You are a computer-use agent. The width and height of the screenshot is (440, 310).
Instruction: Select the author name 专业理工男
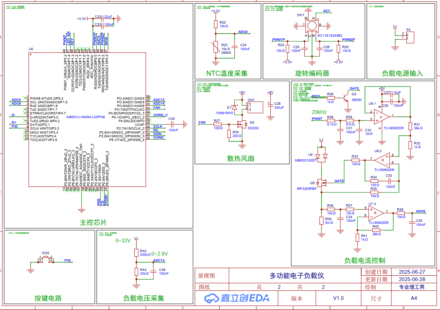[x=412, y=287]
